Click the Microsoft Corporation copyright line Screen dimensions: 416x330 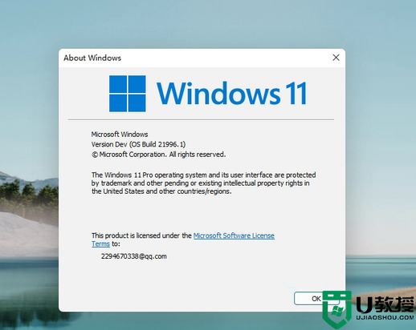[158, 155]
